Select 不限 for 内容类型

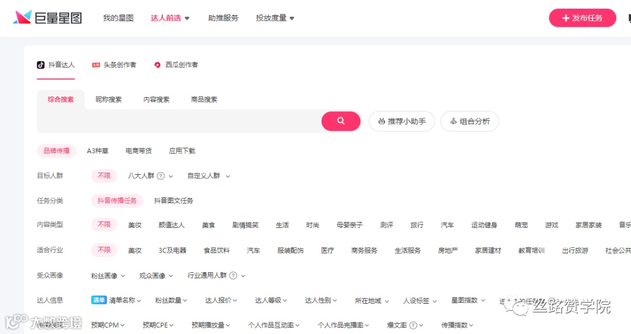(x=104, y=225)
